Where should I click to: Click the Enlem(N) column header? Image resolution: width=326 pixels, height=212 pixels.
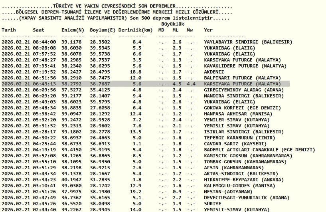click(73, 30)
